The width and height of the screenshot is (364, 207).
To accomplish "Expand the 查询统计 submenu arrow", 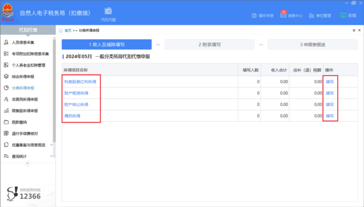I will (51, 156).
